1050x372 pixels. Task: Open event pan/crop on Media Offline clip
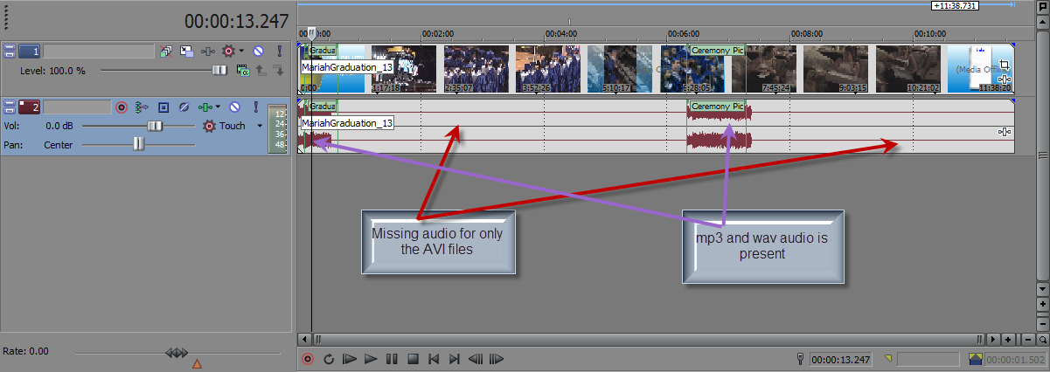click(x=1005, y=65)
